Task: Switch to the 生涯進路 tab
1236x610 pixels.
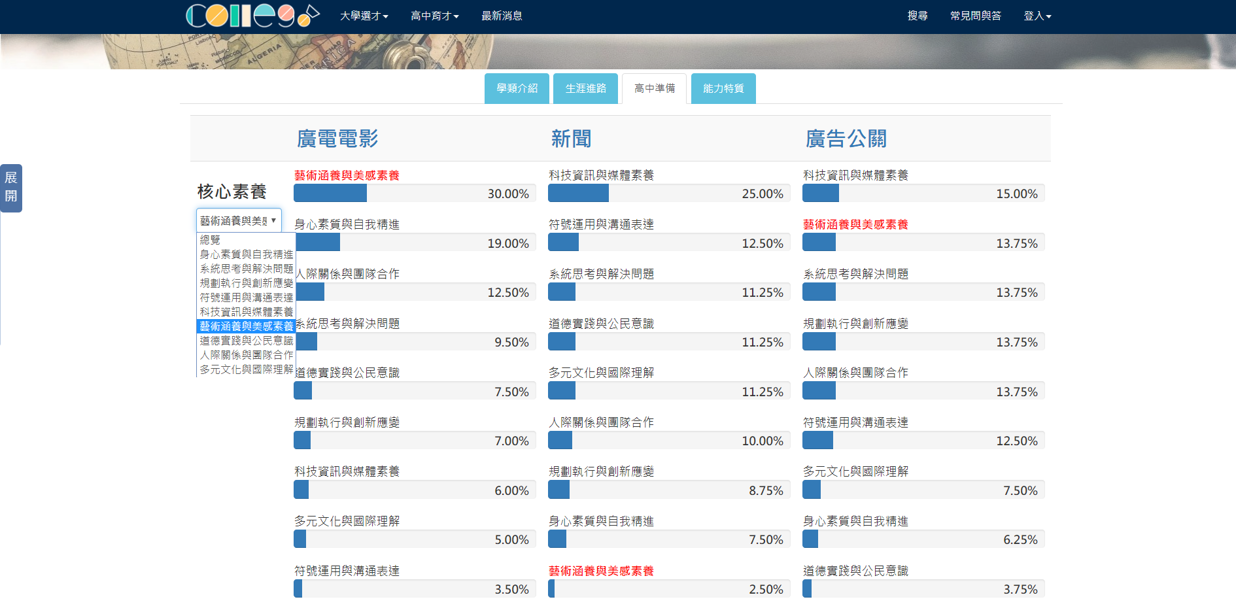Action: point(585,88)
